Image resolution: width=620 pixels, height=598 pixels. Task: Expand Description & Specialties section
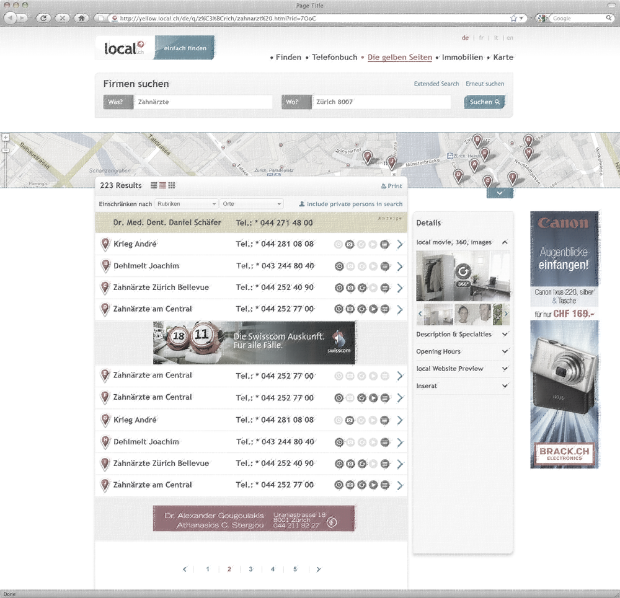pyautogui.click(x=505, y=335)
